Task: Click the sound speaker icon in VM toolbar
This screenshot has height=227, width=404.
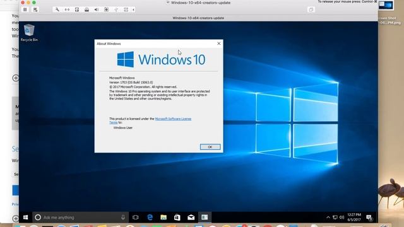Action: (97, 9)
